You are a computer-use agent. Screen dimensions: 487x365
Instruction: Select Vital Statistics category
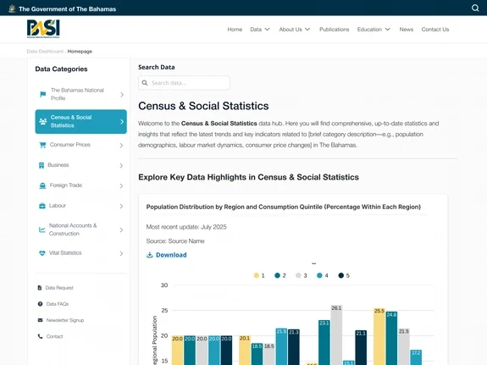coord(80,253)
